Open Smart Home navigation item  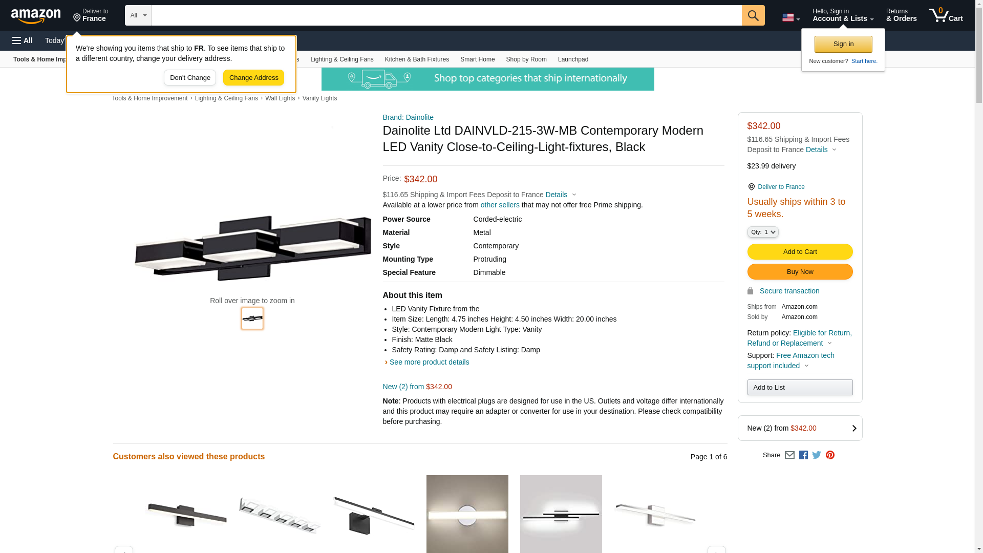(477, 59)
